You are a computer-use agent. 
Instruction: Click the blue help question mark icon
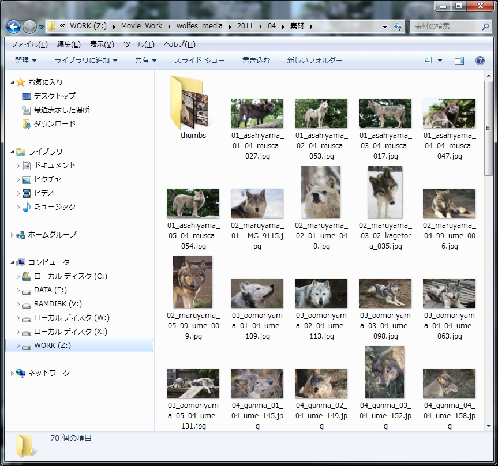(x=480, y=61)
